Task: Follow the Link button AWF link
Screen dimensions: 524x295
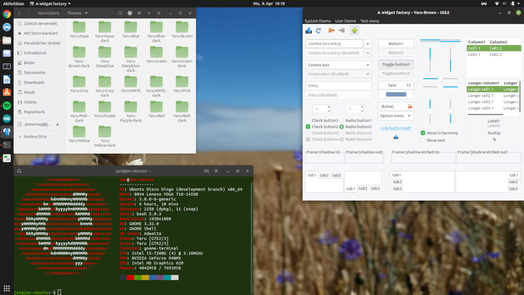Action: (x=396, y=128)
